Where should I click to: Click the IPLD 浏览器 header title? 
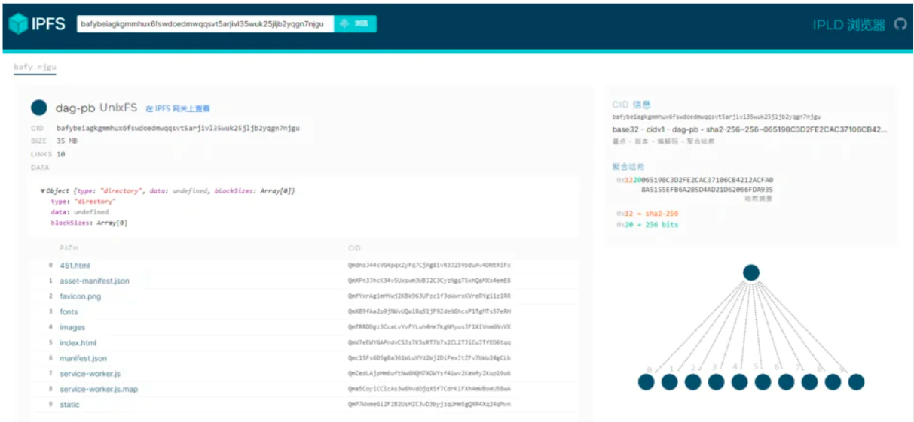point(849,25)
